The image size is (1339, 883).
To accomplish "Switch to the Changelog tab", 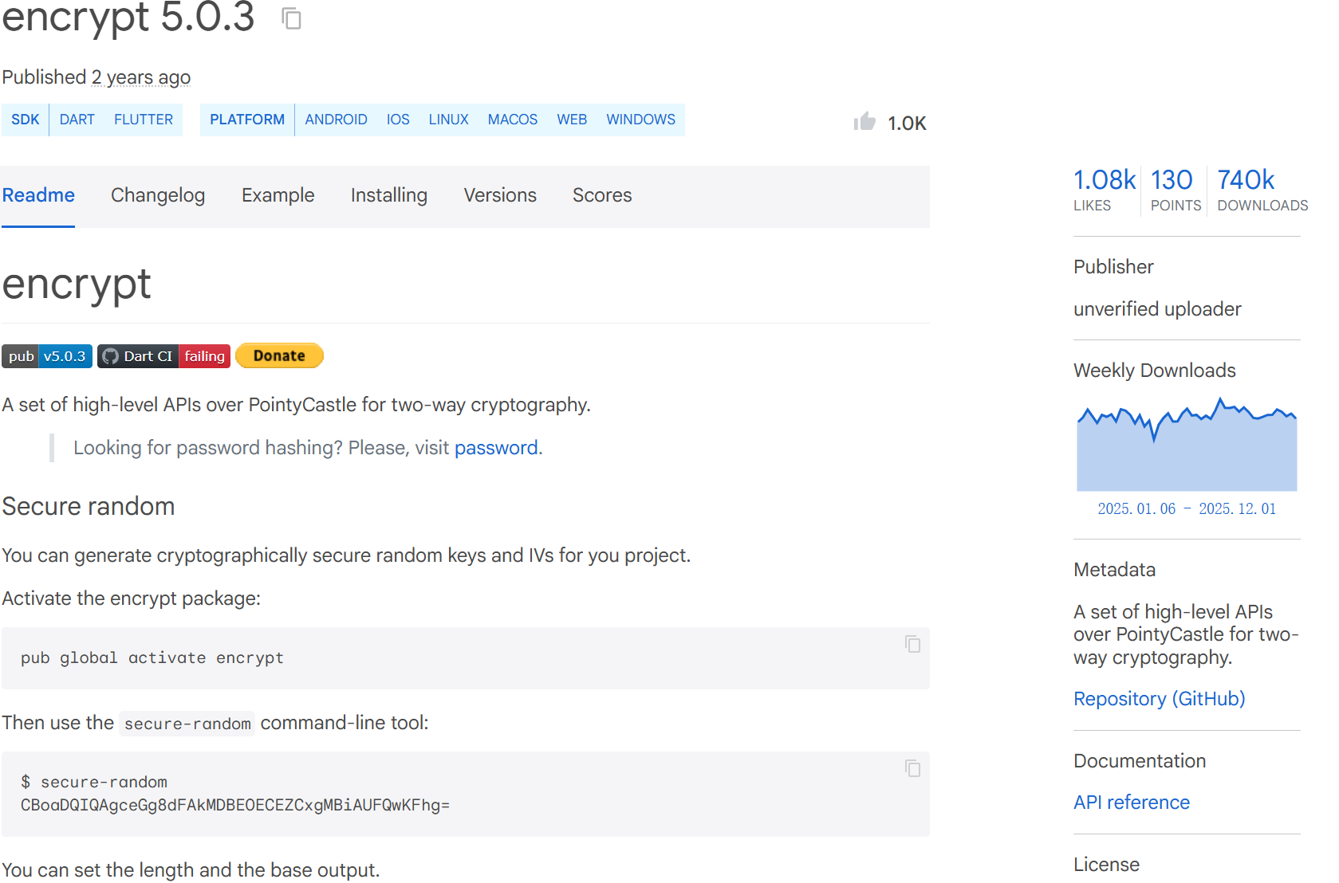I will click(158, 195).
